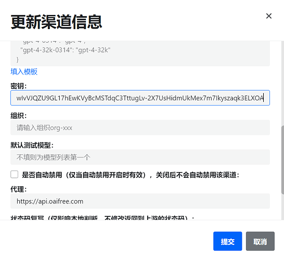Viewport: 284px width, 260px height.
Task: Click the 默认测试模型 input field
Action: click(x=140, y=157)
